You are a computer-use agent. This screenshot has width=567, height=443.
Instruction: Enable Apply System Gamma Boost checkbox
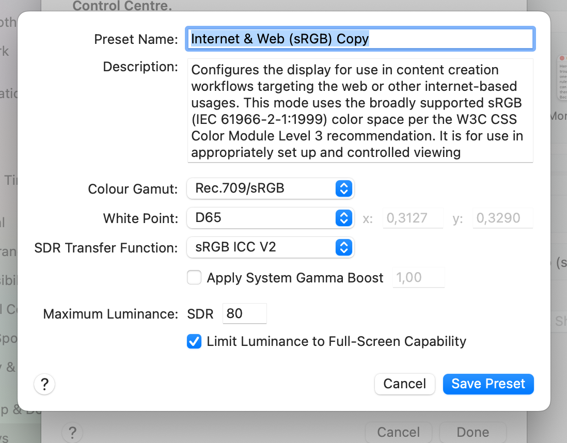[x=194, y=278]
